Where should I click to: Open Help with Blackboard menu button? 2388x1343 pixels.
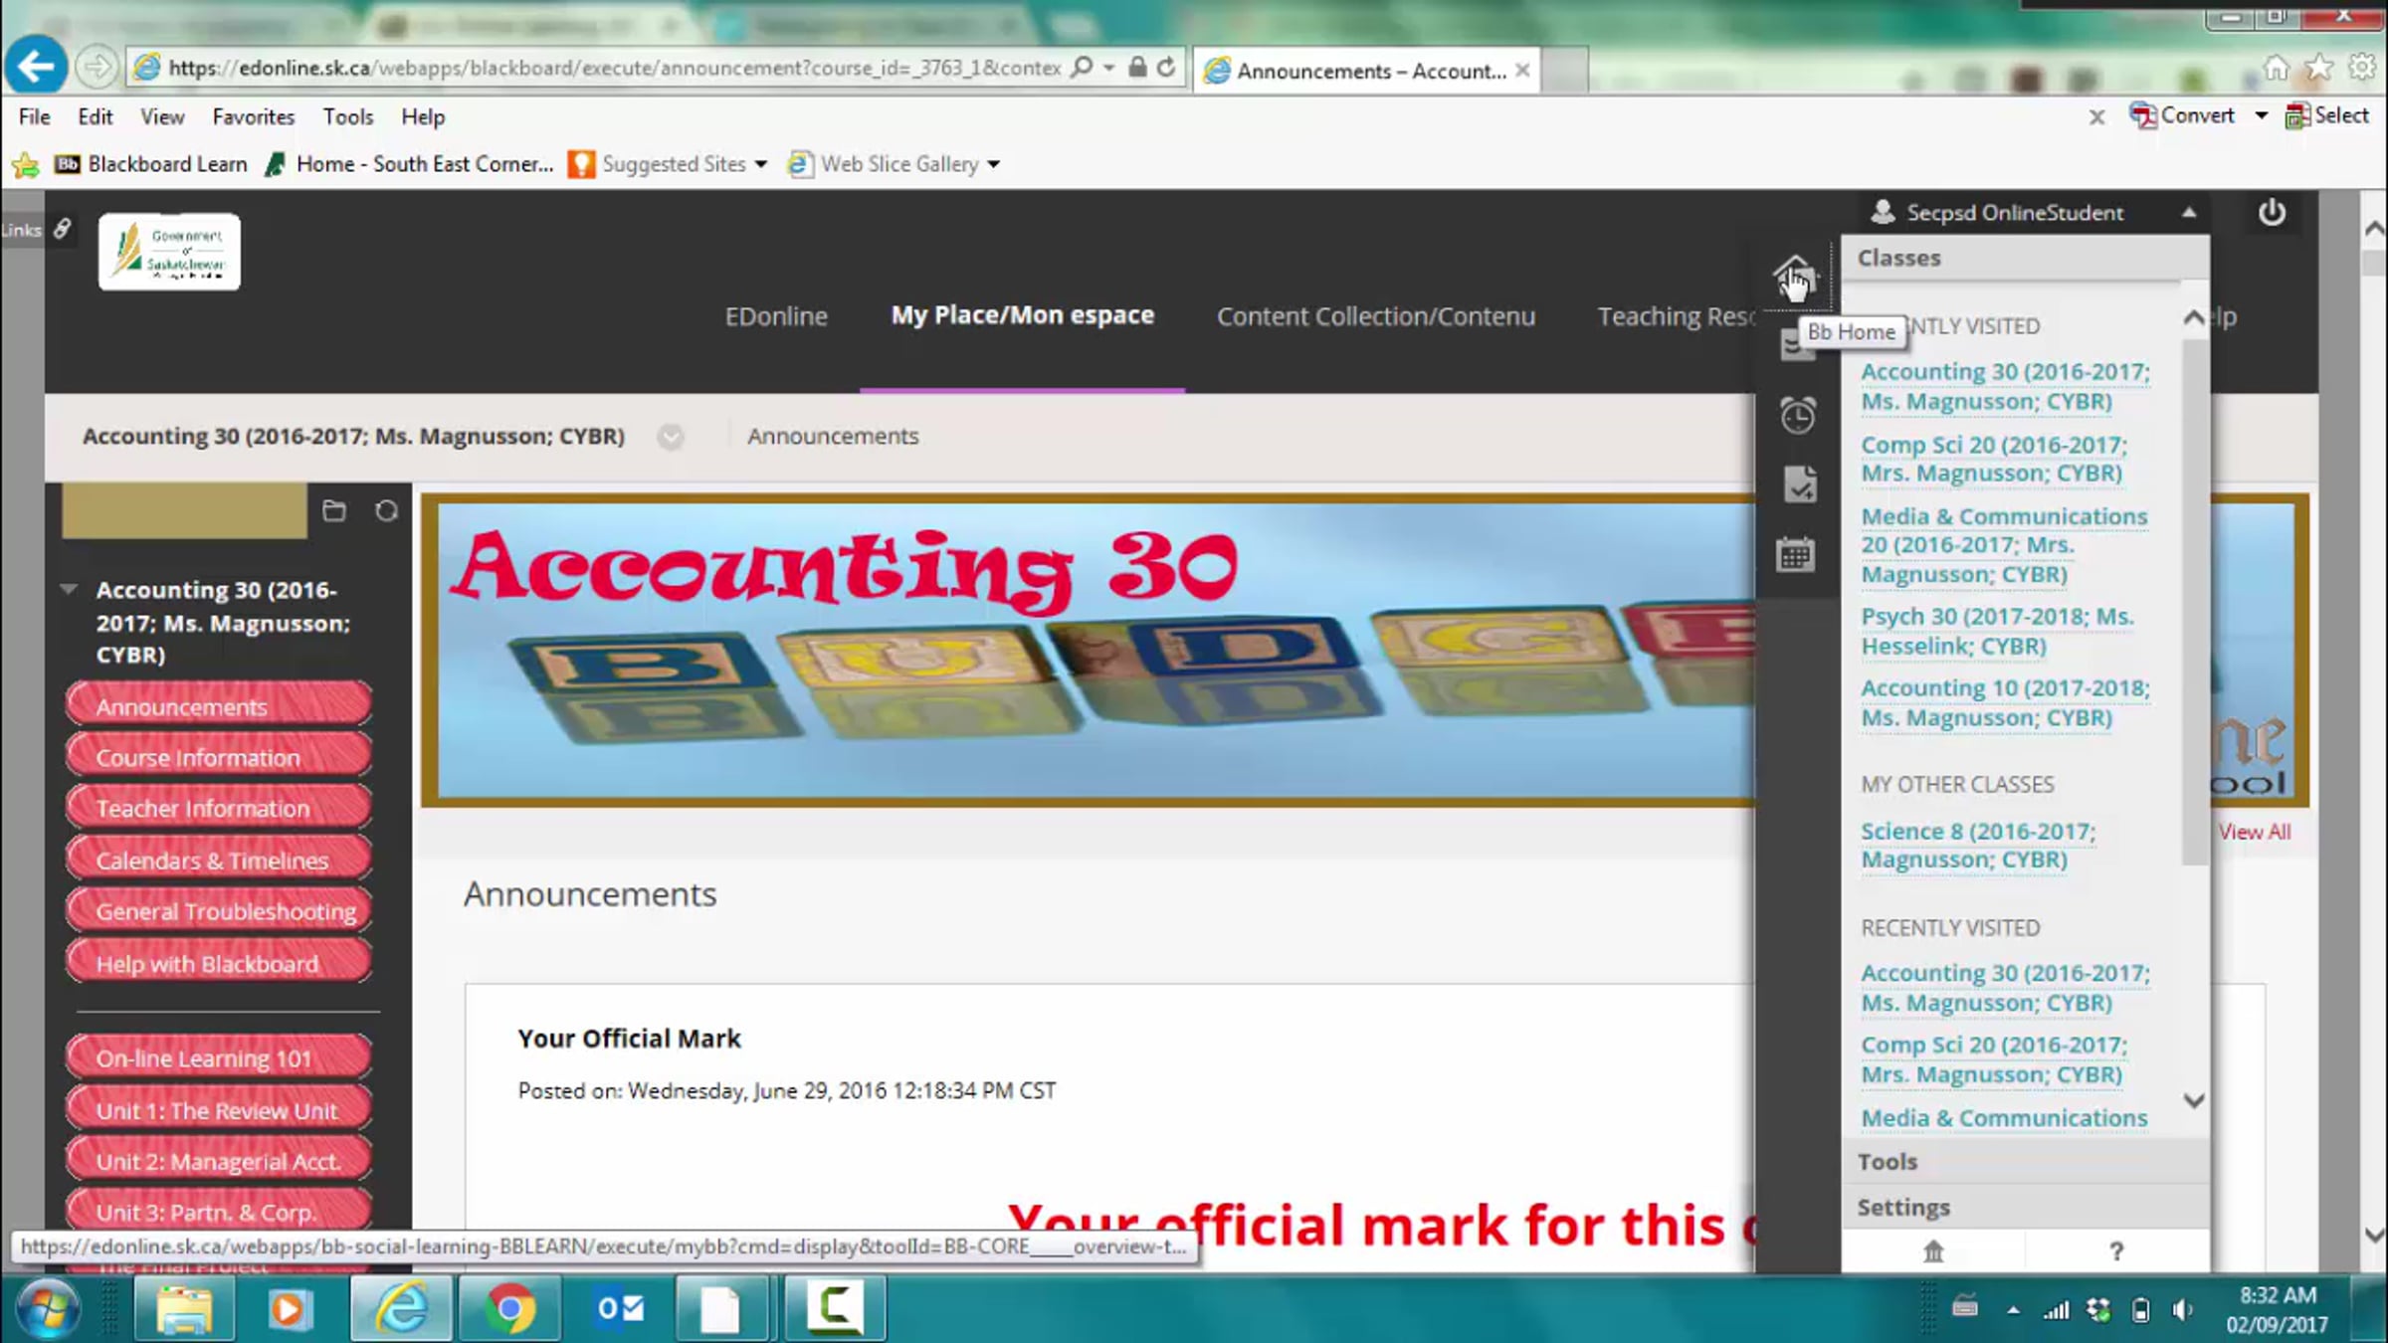point(219,962)
